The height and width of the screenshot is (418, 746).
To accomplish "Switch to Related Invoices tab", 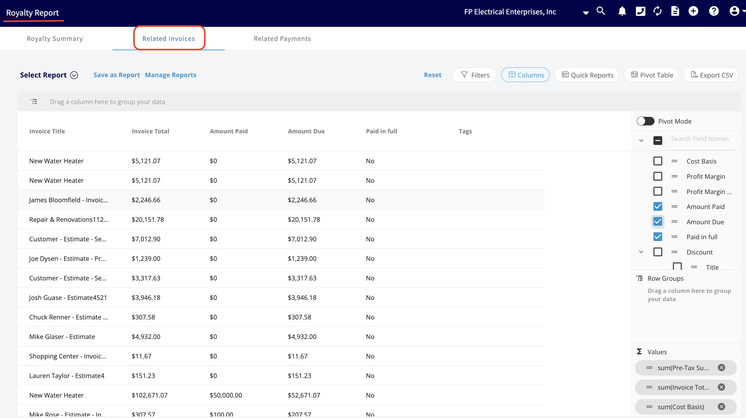I will point(169,39).
